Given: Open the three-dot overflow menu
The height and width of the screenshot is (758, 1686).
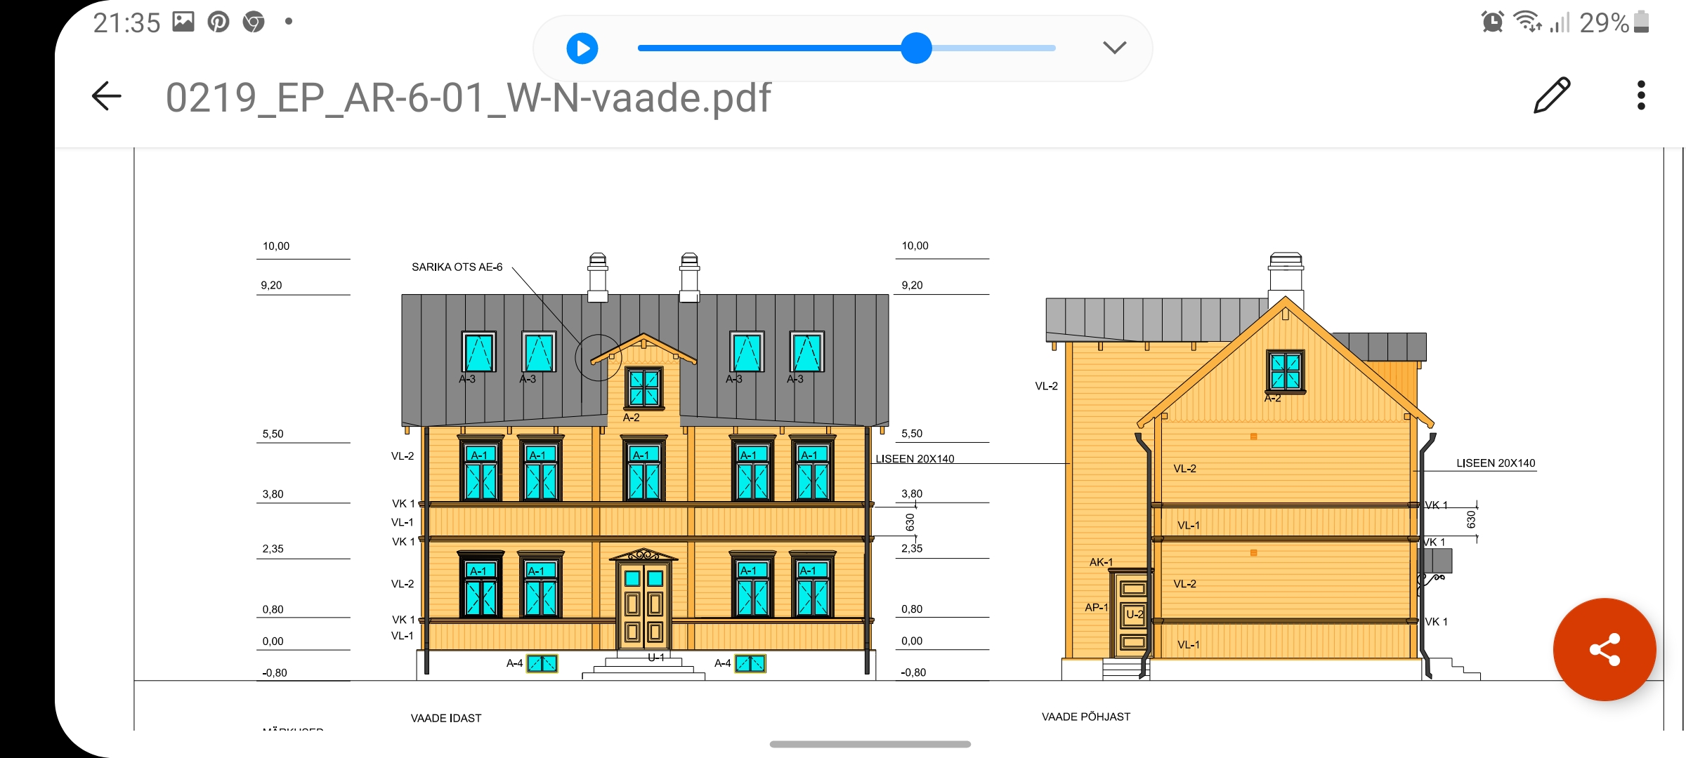Looking at the screenshot, I should pos(1641,96).
